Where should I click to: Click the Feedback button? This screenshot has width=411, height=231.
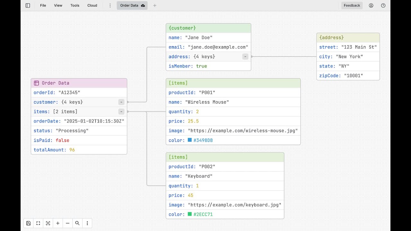pyautogui.click(x=352, y=5)
